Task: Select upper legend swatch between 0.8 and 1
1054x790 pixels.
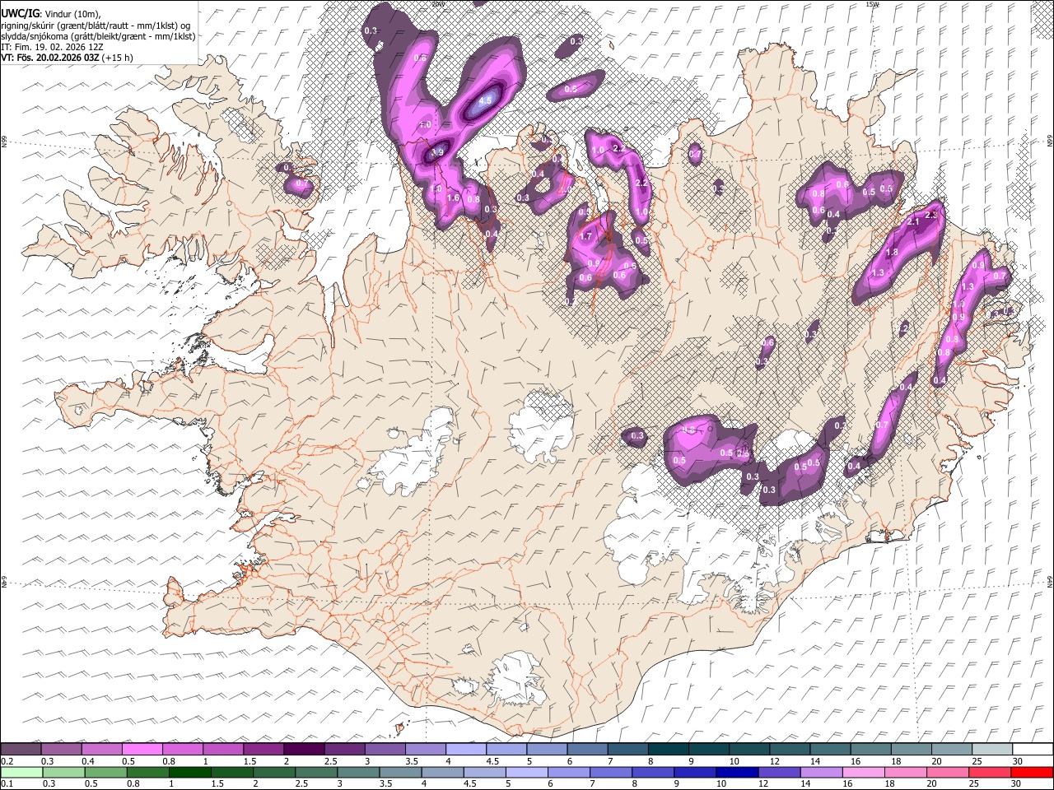Action: (x=182, y=749)
